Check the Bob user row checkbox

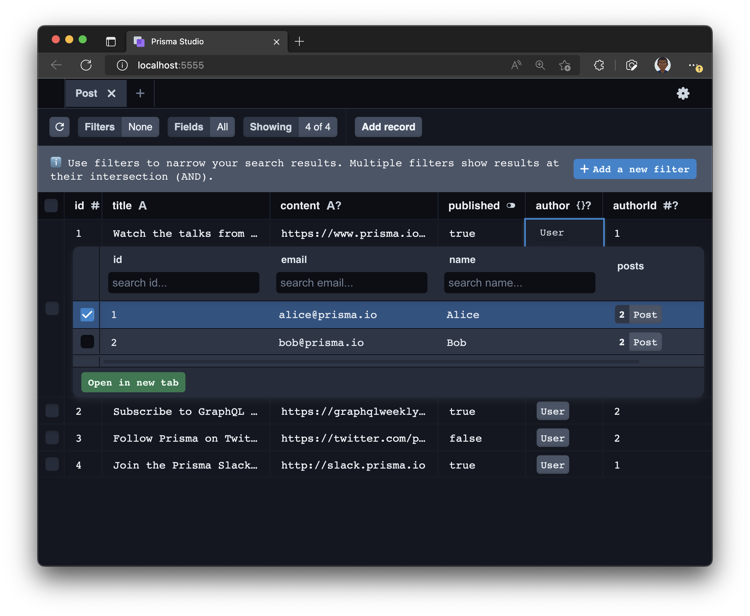click(87, 342)
